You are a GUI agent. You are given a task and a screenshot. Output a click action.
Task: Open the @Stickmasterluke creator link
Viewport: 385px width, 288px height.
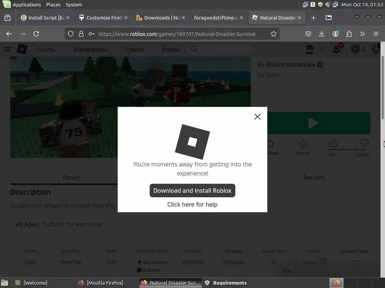291,64
